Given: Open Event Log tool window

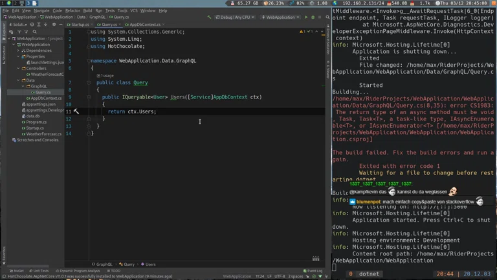Looking at the screenshot, I should pos(313,271).
